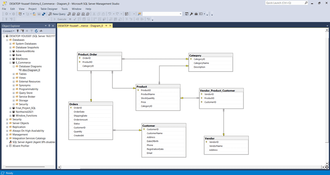The image size is (330, 175).
Task: Click Refresh icon in Object Explorer
Action: click(36, 31)
